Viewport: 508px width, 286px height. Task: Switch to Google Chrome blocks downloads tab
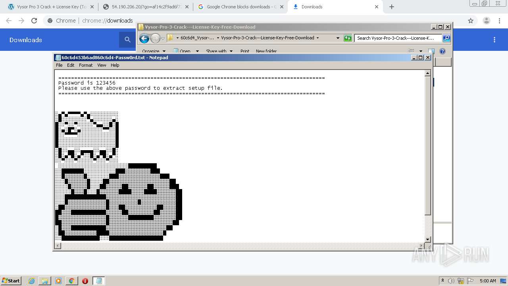[x=240, y=7]
